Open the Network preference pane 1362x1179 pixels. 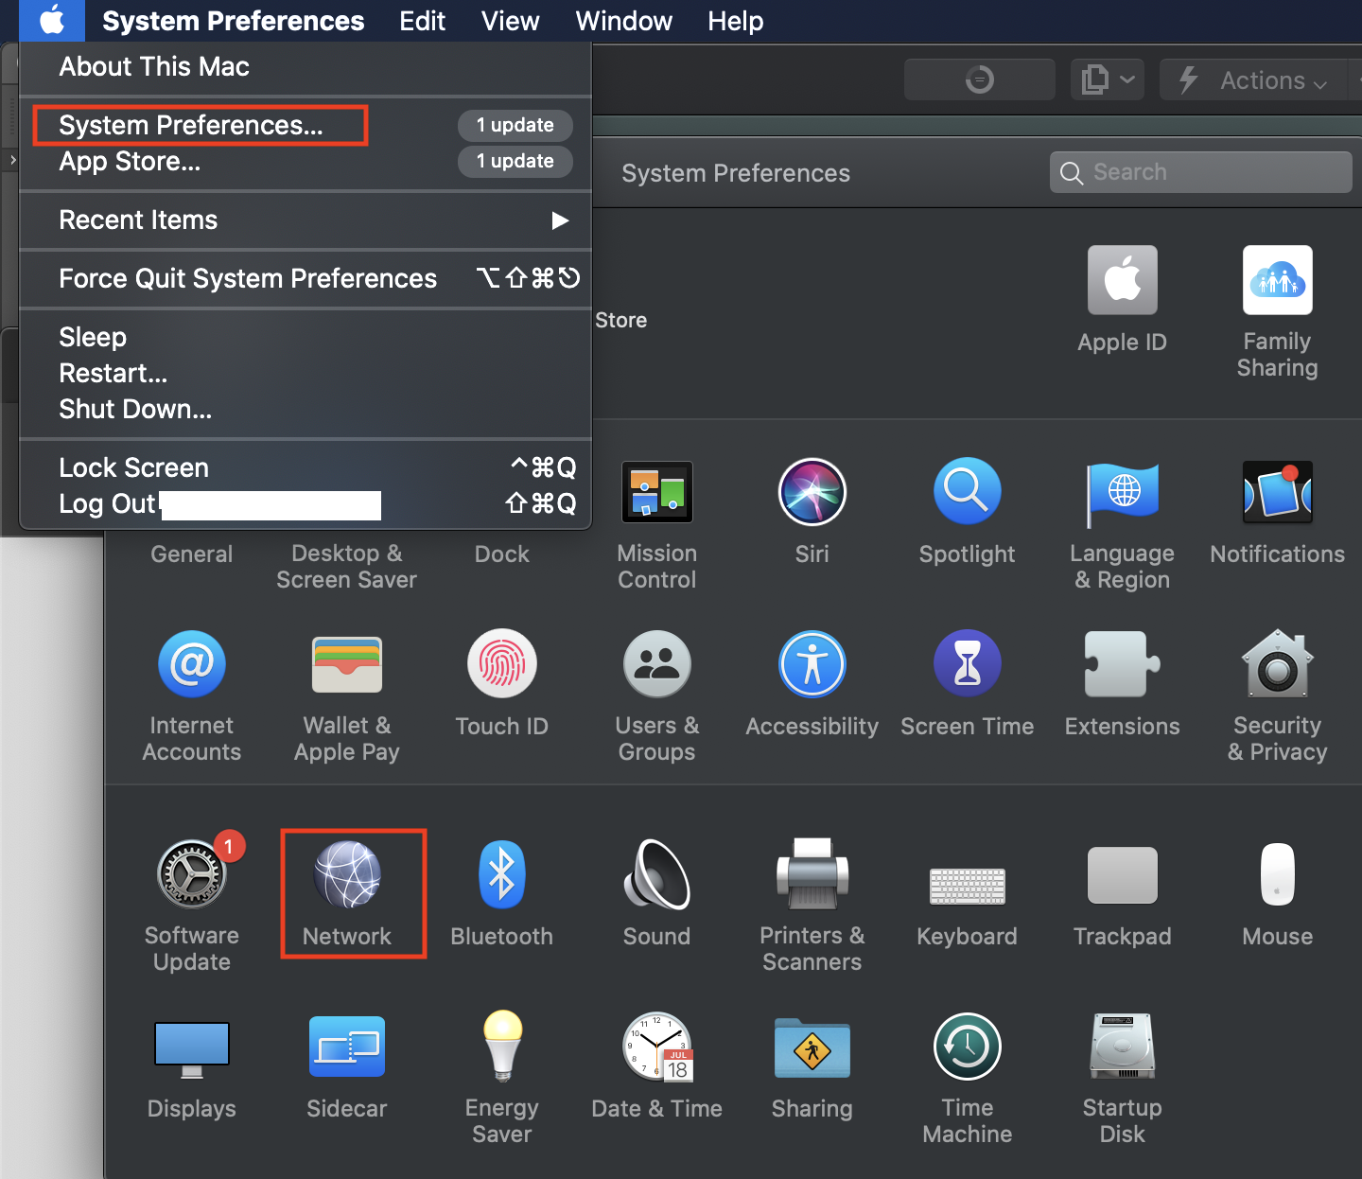347,894
